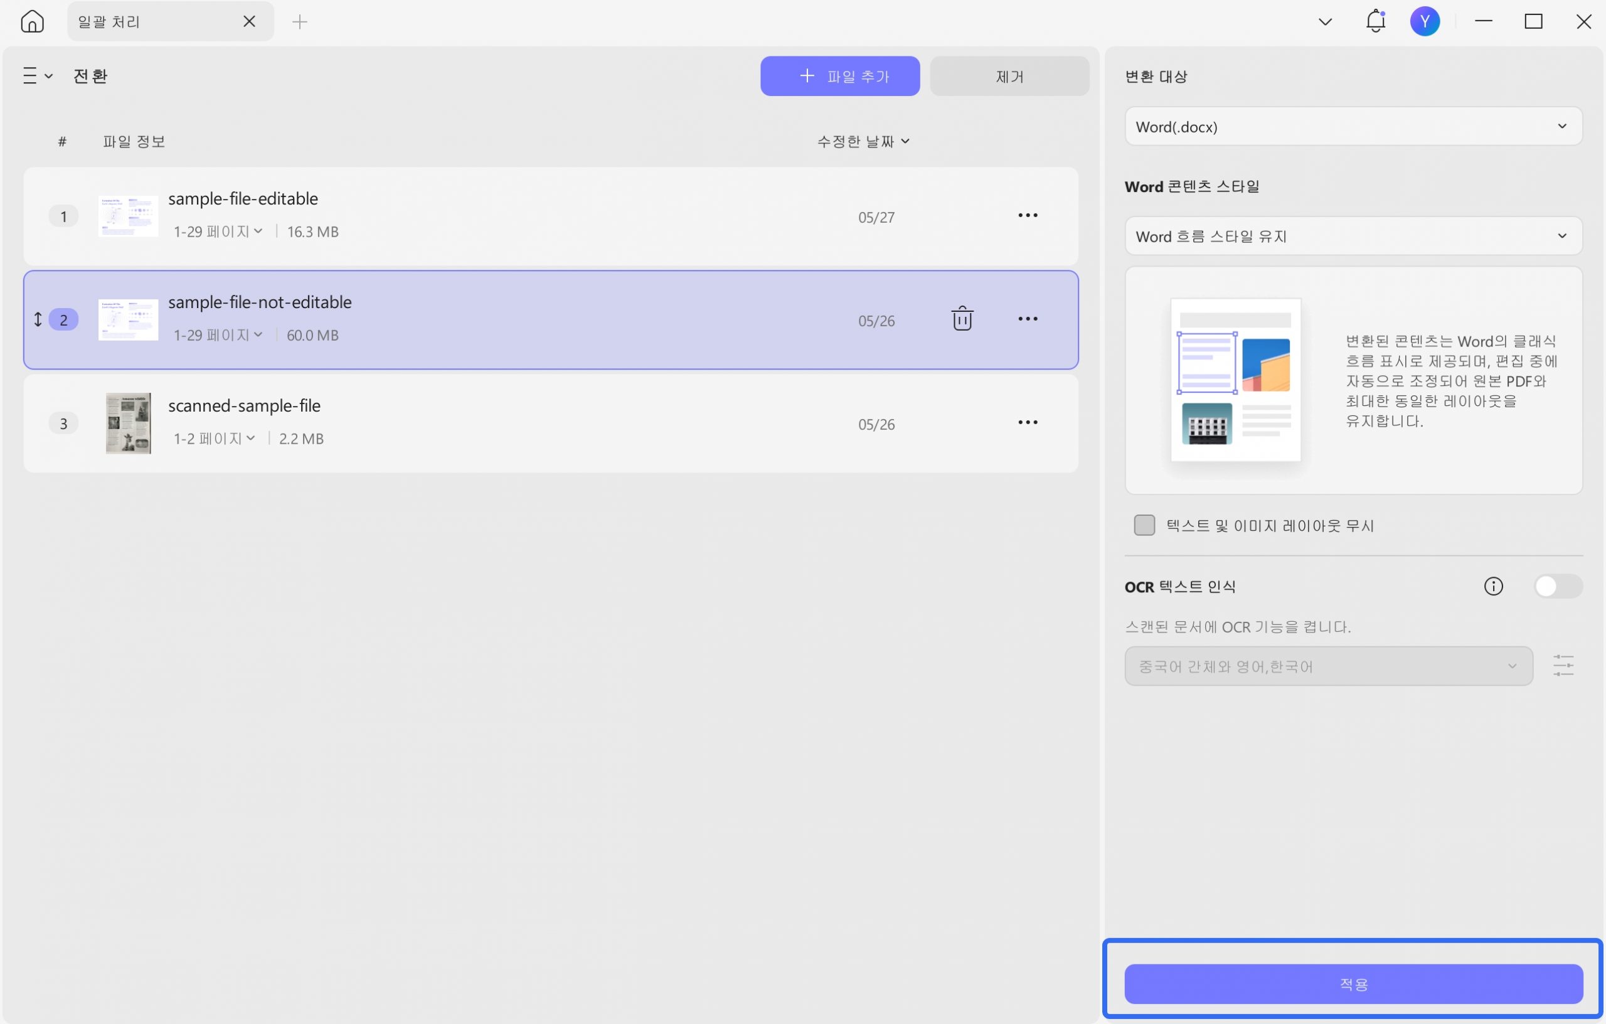This screenshot has width=1606, height=1024.
Task: Select the scanned-sample-file thumbnail
Action: click(x=128, y=424)
